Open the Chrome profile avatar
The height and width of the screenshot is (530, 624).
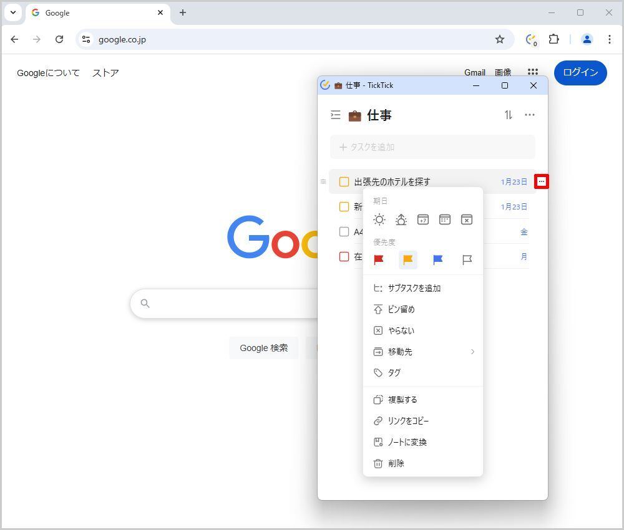tap(587, 39)
